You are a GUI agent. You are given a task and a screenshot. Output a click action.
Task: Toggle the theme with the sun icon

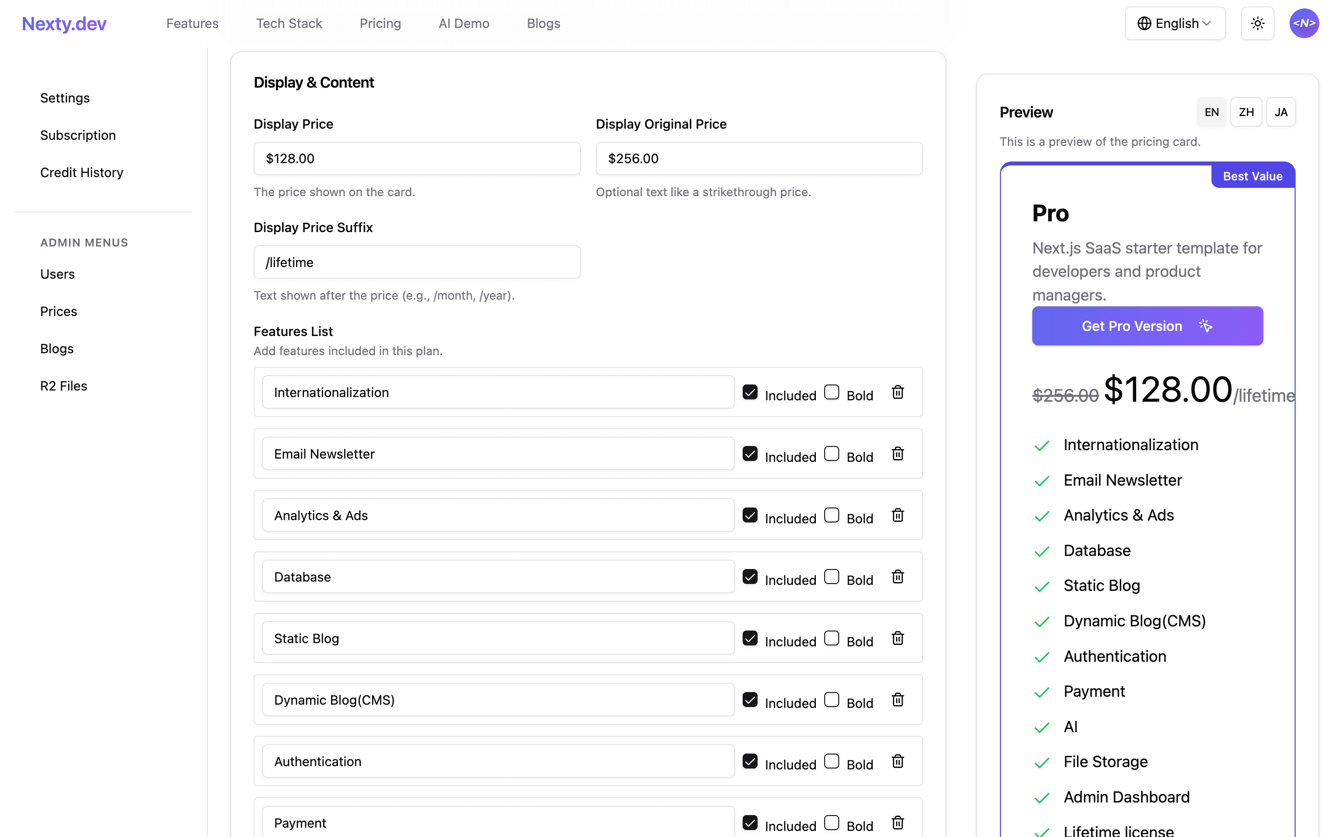click(1257, 23)
